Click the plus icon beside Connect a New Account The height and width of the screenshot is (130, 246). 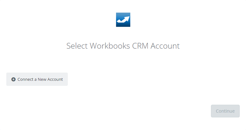point(14,79)
